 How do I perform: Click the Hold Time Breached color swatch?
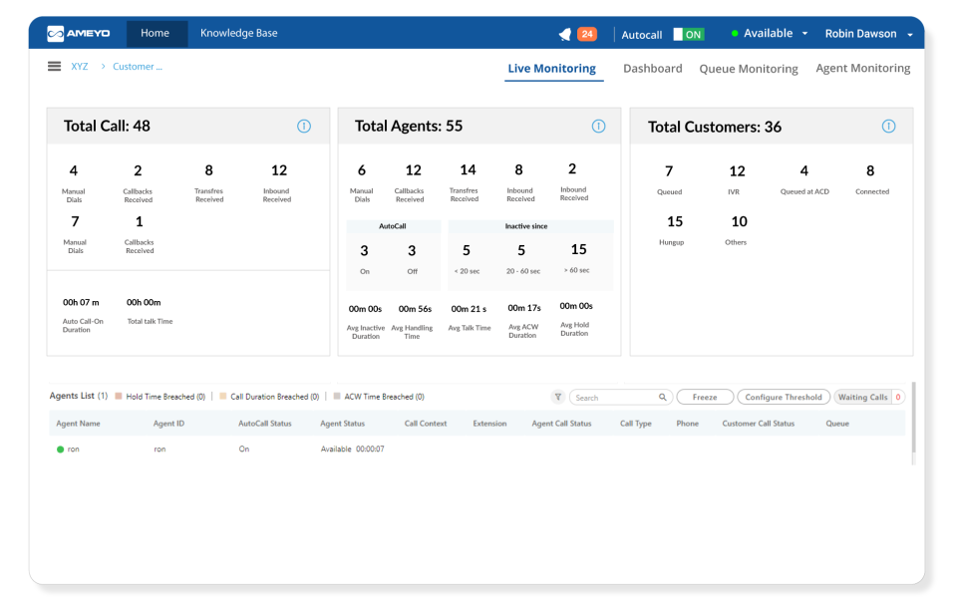[x=119, y=397]
